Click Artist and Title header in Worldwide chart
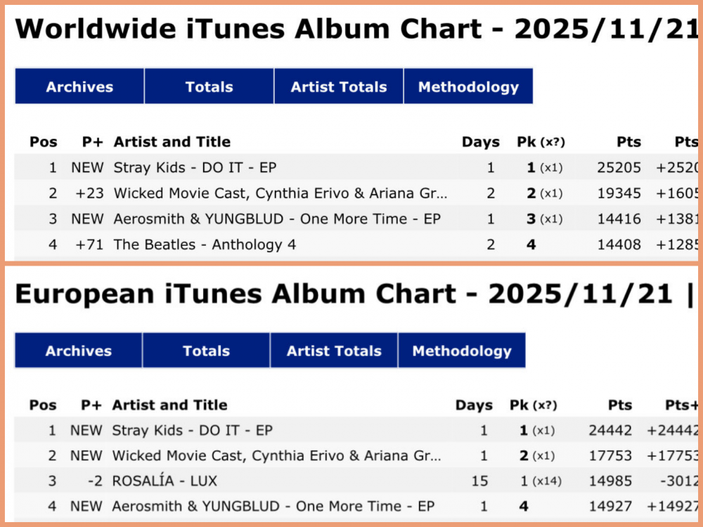 pyautogui.click(x=172, y=142)
